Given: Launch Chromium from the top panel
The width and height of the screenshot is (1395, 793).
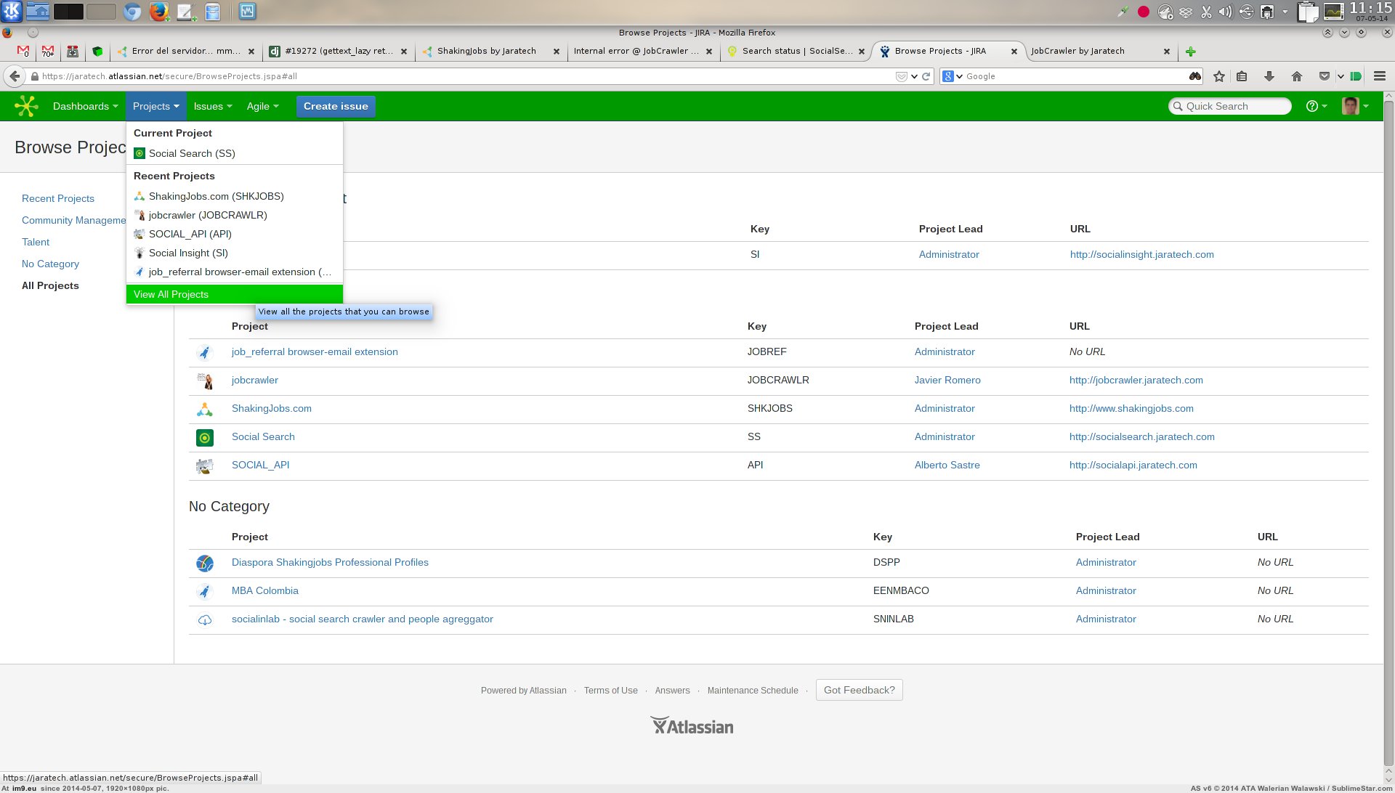Looking at the screenshot, I should click(x=132, y=12).
